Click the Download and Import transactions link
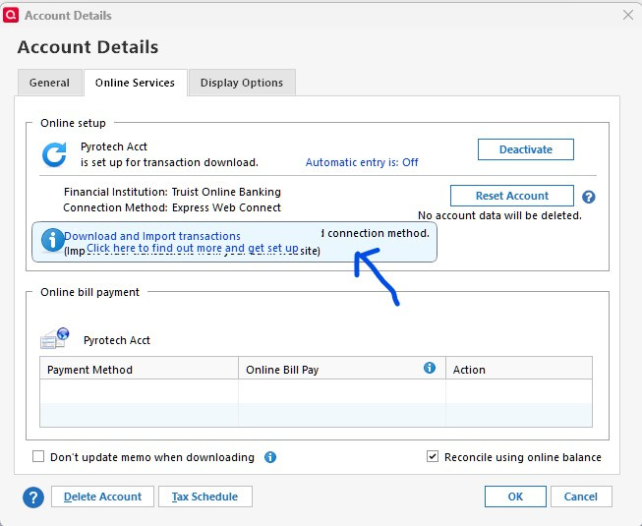Image resolution: width=642 pixels, height=526 pixels. click(152, 236)
